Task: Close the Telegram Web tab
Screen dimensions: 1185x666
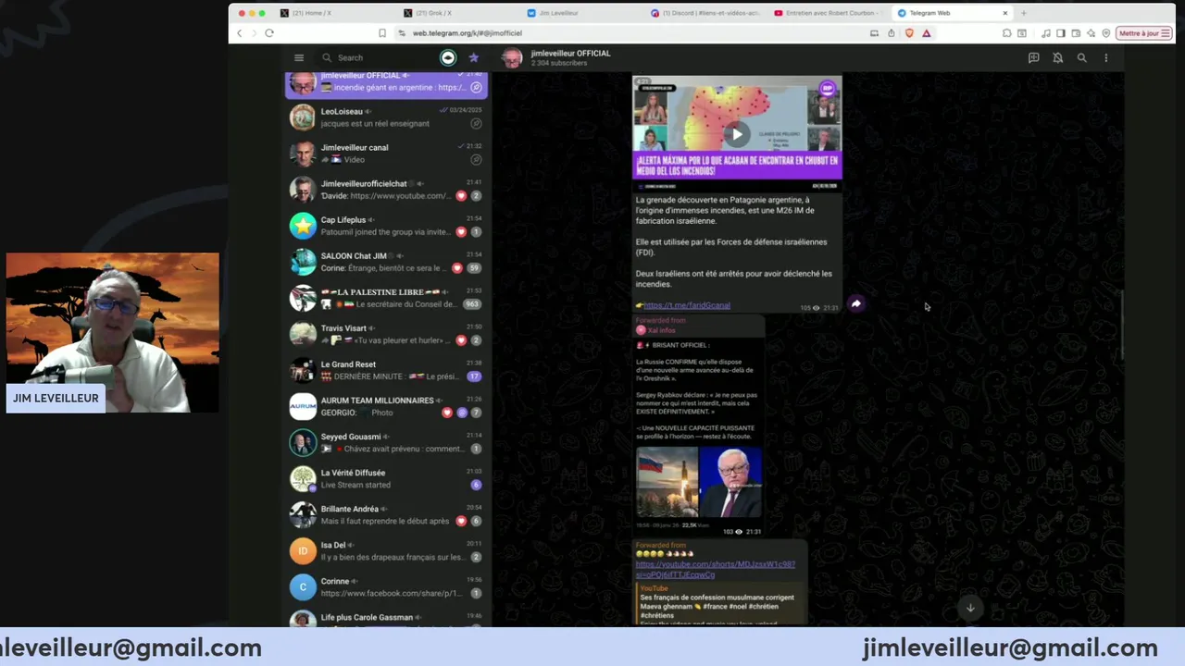Action: 1004,13
